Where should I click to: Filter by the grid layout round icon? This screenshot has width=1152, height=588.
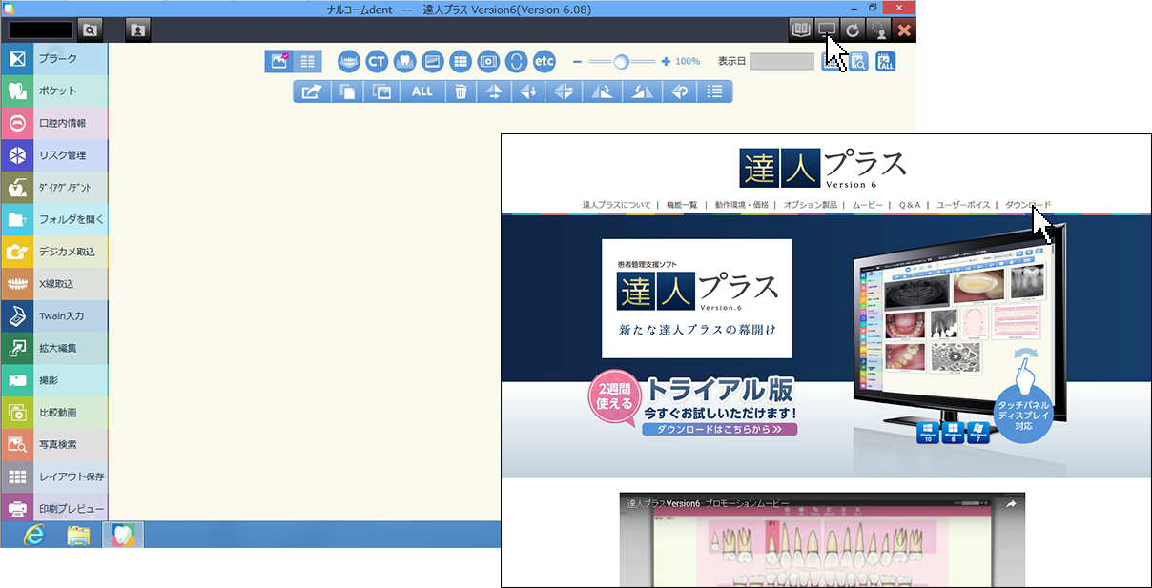(461, 61)
